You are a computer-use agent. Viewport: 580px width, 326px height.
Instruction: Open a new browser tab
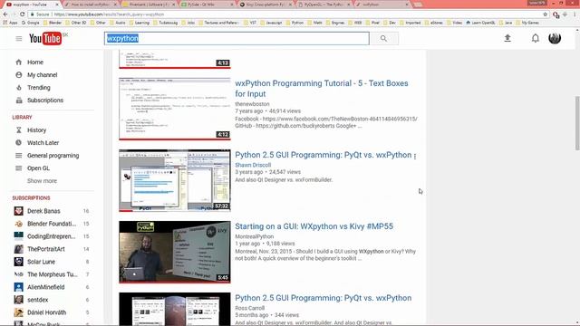[418, 5]
